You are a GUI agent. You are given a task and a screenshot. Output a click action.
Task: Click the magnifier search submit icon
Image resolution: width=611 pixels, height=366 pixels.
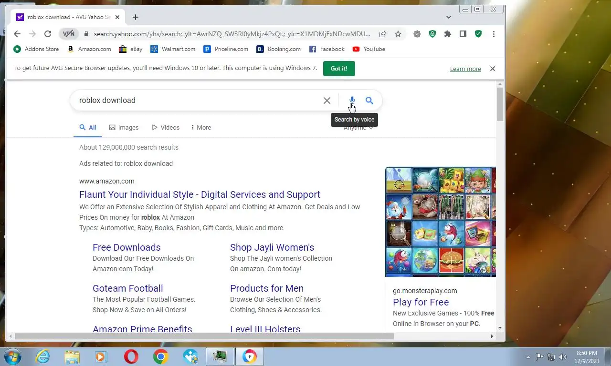pyautogui.click(x=369, y=101)
